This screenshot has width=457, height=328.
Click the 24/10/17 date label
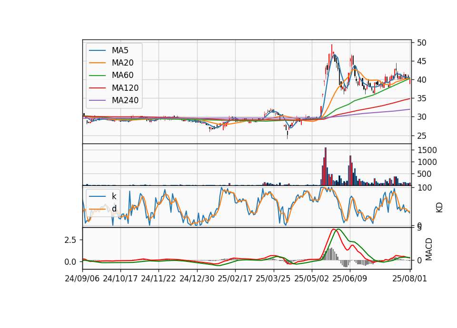point(120,279)
